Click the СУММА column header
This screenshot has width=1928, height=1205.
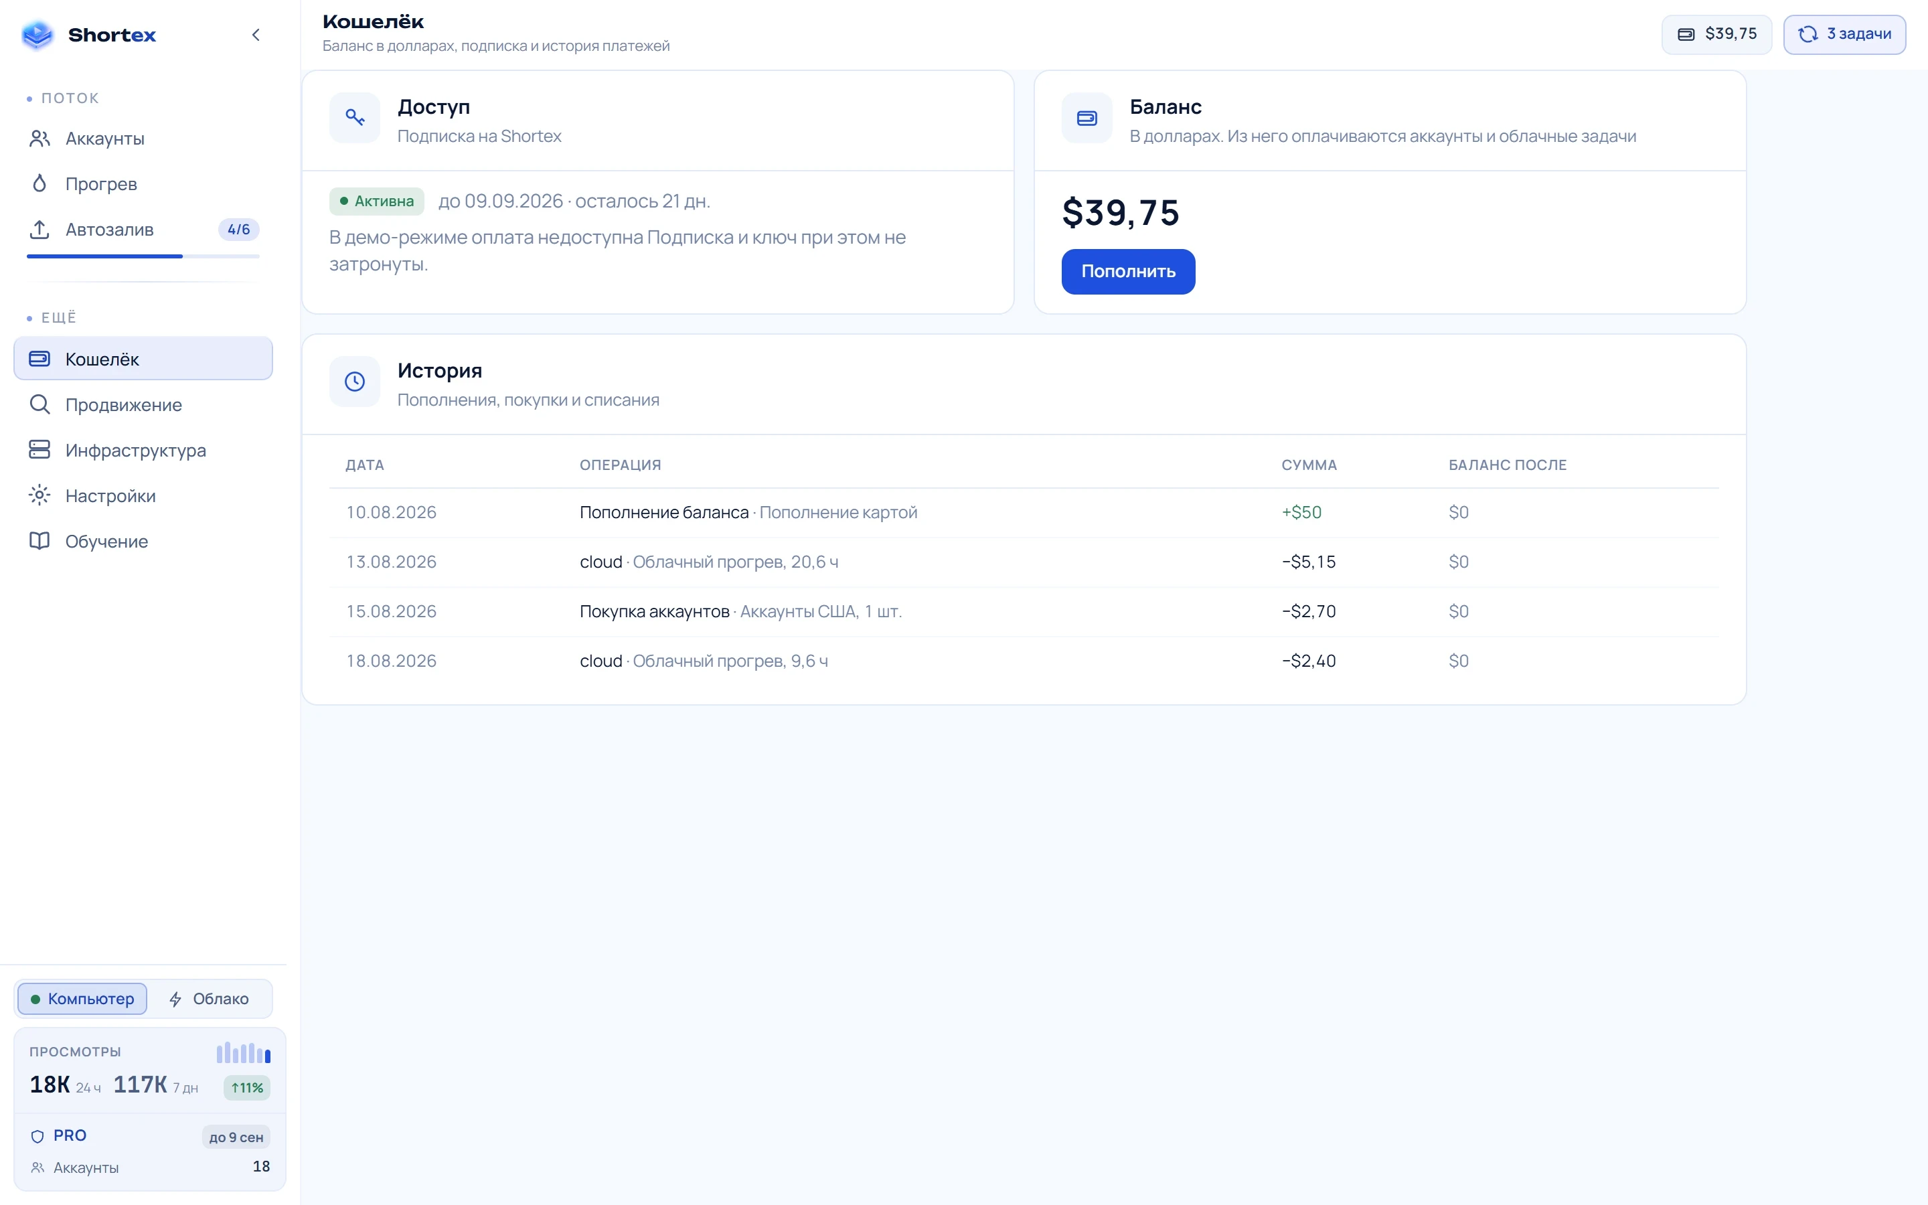click(x=1309, y=465)
